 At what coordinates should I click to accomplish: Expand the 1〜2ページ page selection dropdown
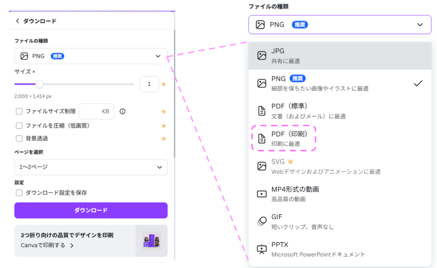click(91, 167)
